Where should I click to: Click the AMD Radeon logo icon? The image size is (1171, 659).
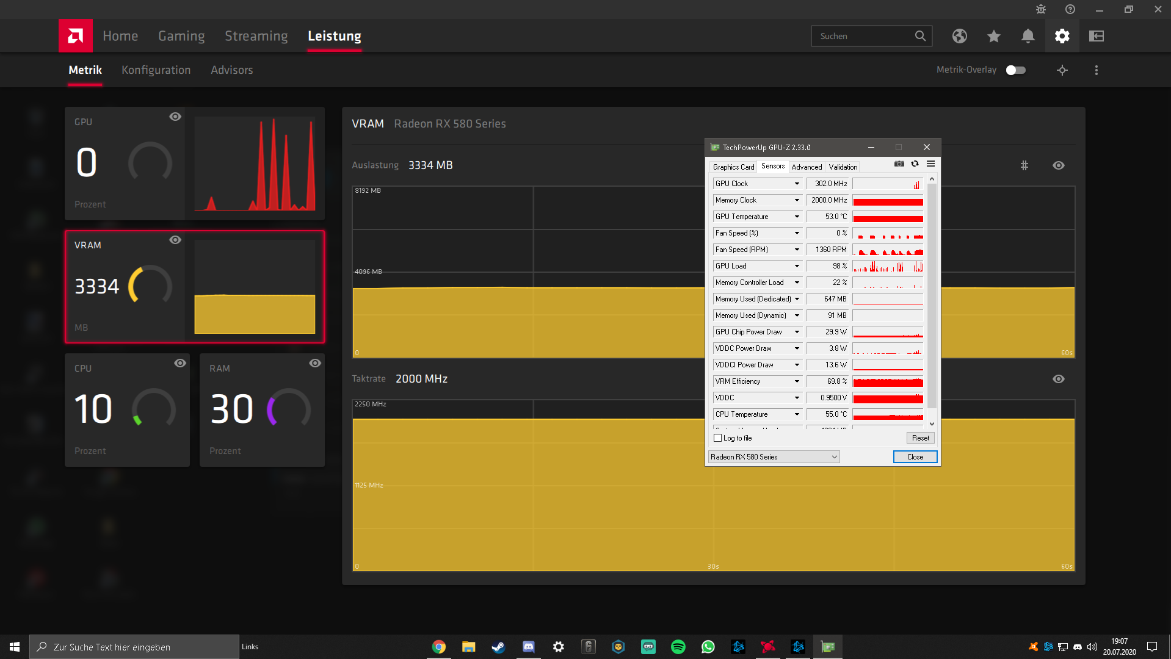point(76,36)
